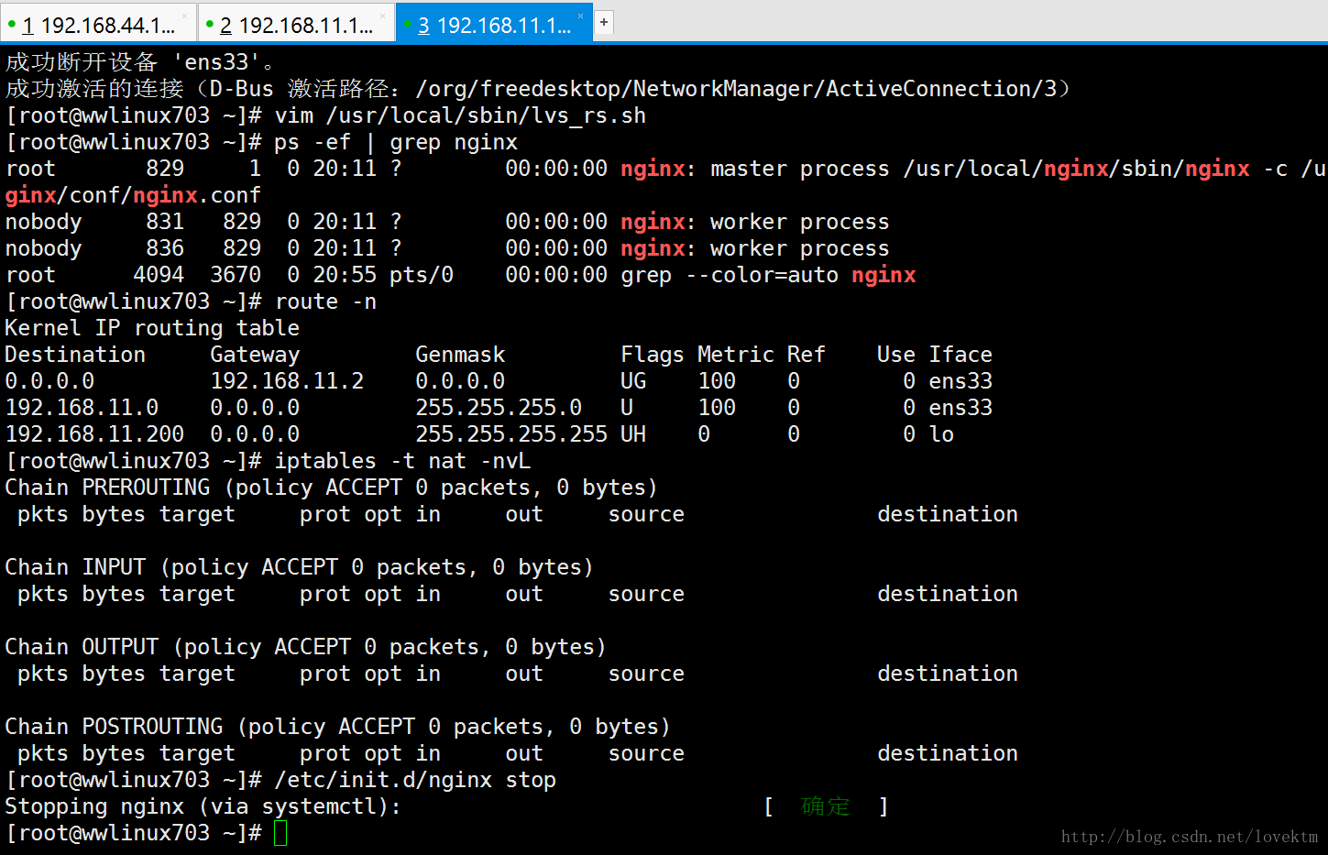Screen dimensions: 1328x855
Task: Close session tab 3
Action: [580, 16]
